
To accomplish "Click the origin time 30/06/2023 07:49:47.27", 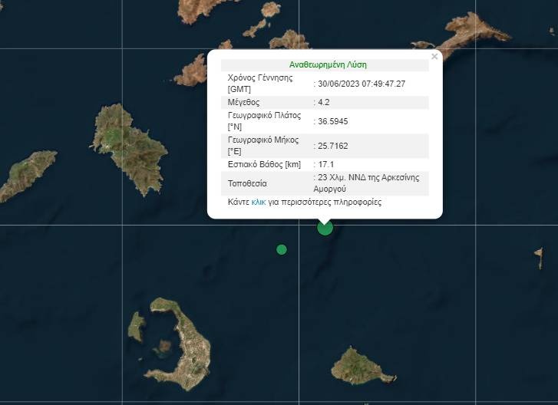I will pos(361,84).
